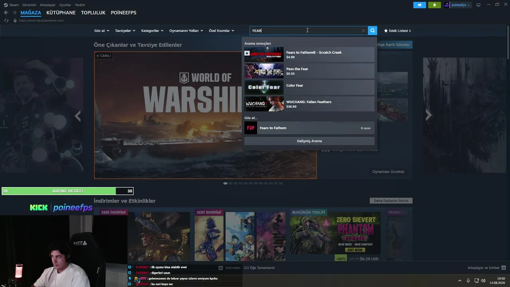Click the Gelişmiş Arama button

tap(309, 141)
